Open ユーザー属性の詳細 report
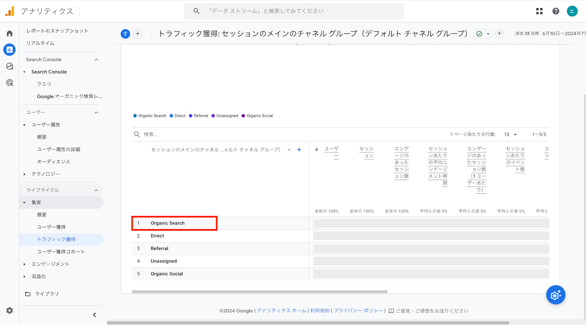 click(59, 149)
